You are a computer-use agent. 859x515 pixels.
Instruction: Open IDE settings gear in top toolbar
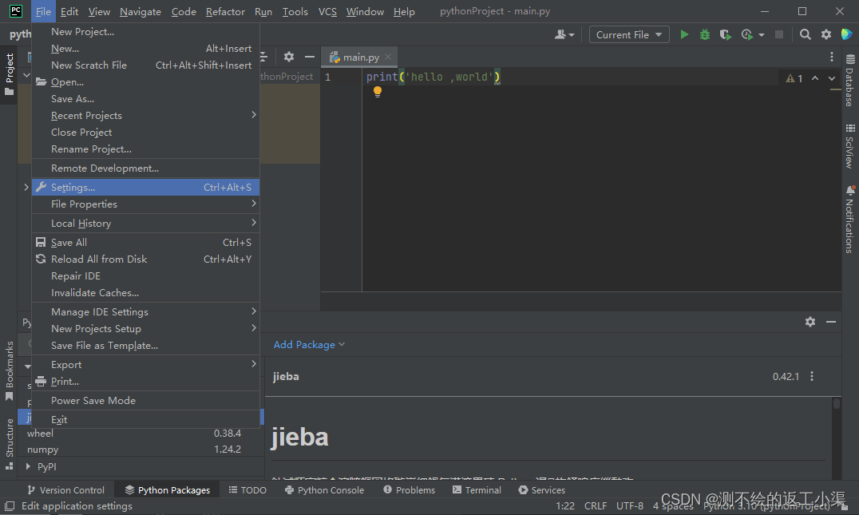826,34
